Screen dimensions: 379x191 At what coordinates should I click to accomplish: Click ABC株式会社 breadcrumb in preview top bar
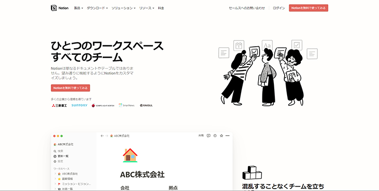(x=120, y=136)
